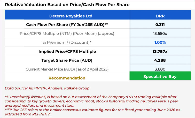The image size is (195, 118).
Task: Click the Relative Valuation table title
Action: (x=67, y=5)
